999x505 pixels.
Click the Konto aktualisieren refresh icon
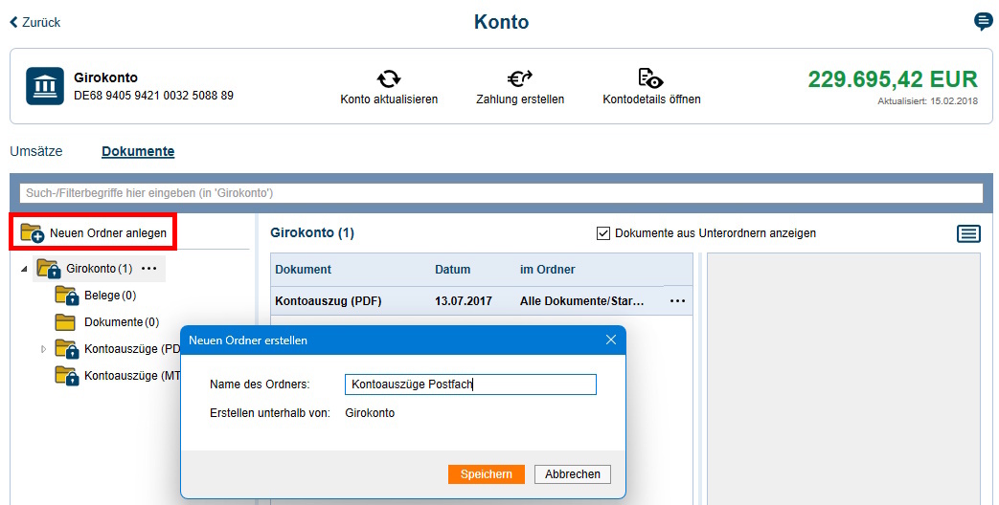pyautogui.click(x=389, y=78)
